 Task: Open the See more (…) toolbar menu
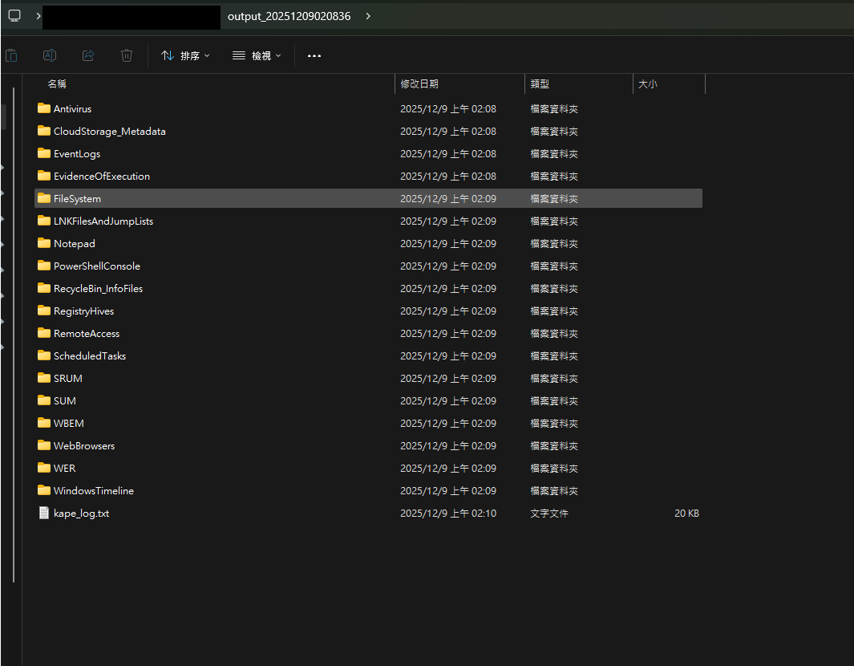314,55
